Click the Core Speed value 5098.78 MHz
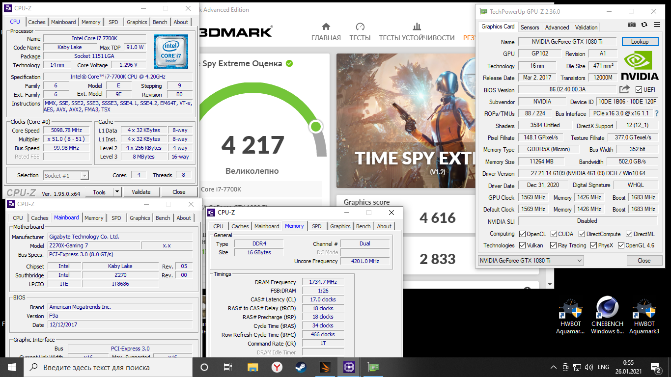The image size is (671, 377). click(66, 130)
